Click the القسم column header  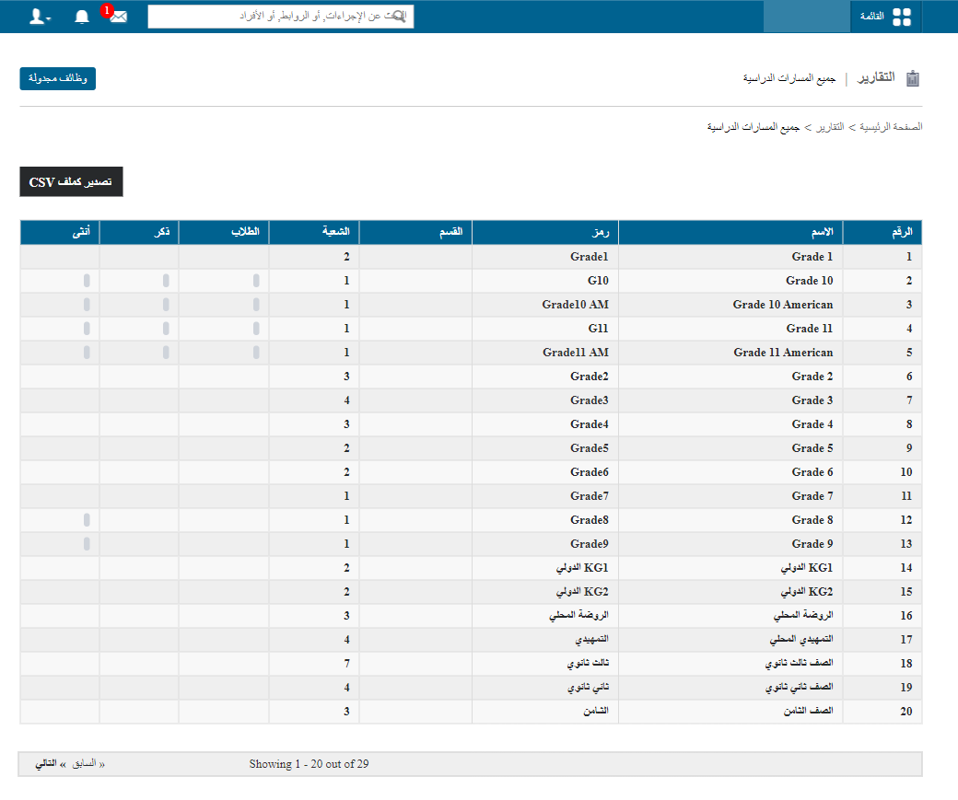(415, 232)
